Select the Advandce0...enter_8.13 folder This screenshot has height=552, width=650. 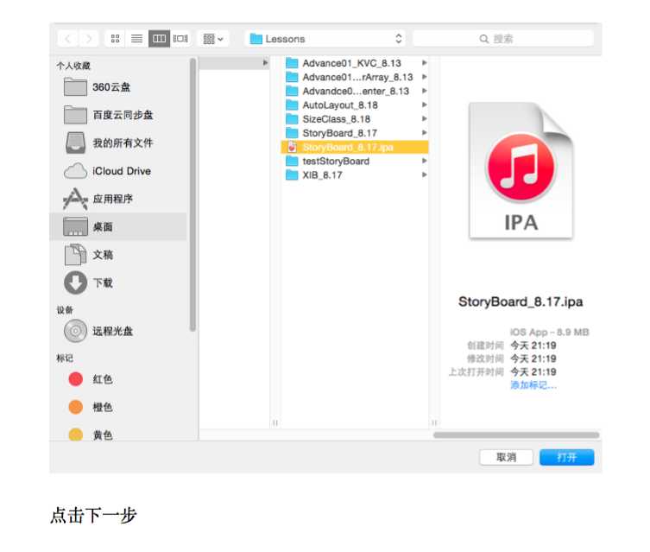tap(355, 92)
